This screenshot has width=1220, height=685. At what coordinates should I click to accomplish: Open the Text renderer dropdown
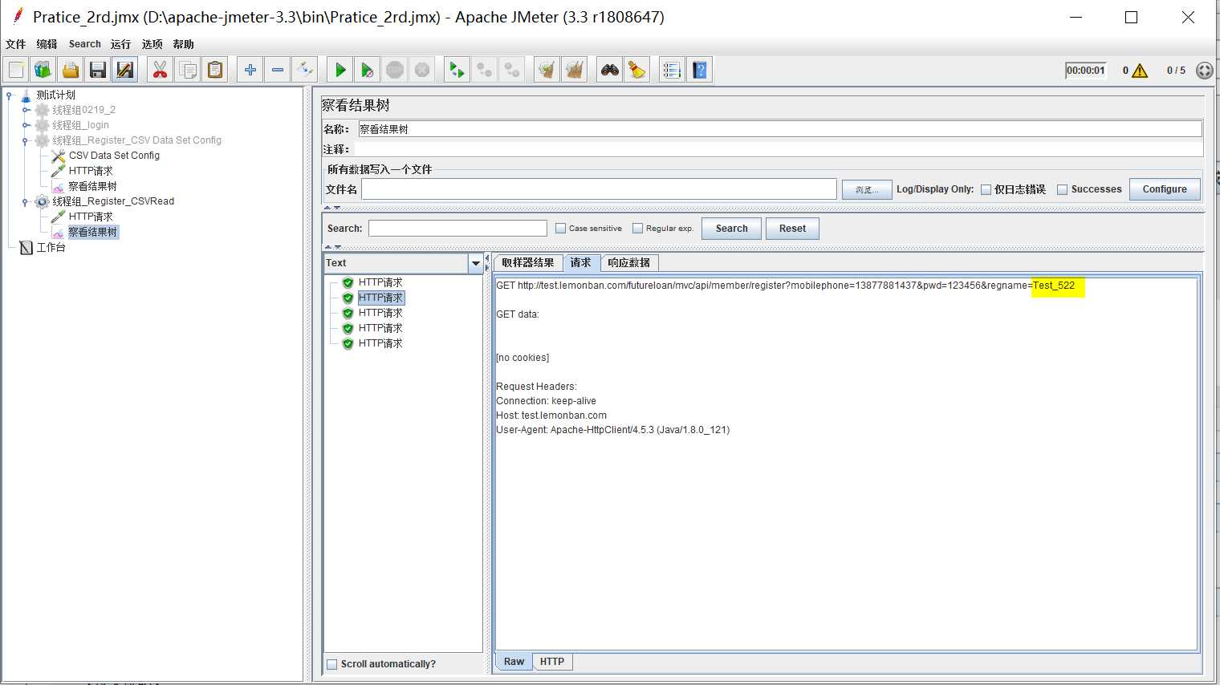coord(475,263)
